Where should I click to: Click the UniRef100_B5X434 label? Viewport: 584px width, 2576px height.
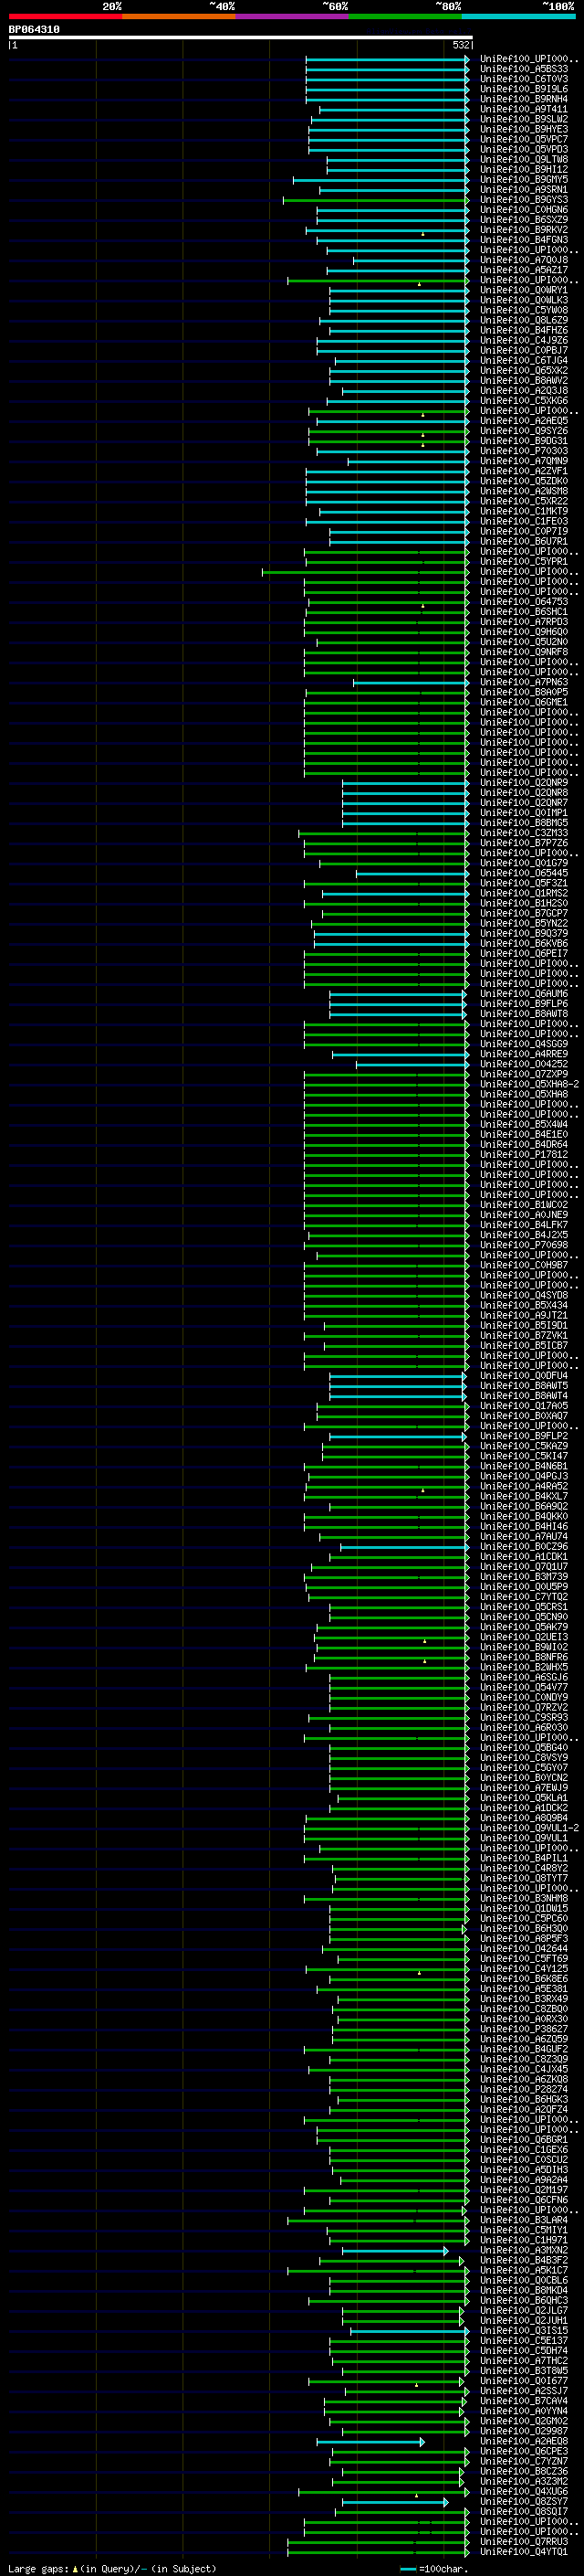tap(524, 1305)
